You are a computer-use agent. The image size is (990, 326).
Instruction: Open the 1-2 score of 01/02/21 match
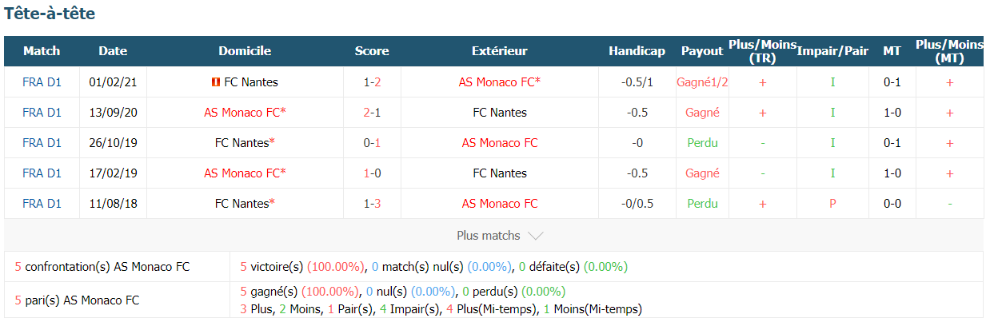(x=372, y=81)
